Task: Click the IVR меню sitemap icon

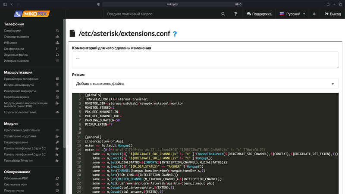Action: coord(57,43)
